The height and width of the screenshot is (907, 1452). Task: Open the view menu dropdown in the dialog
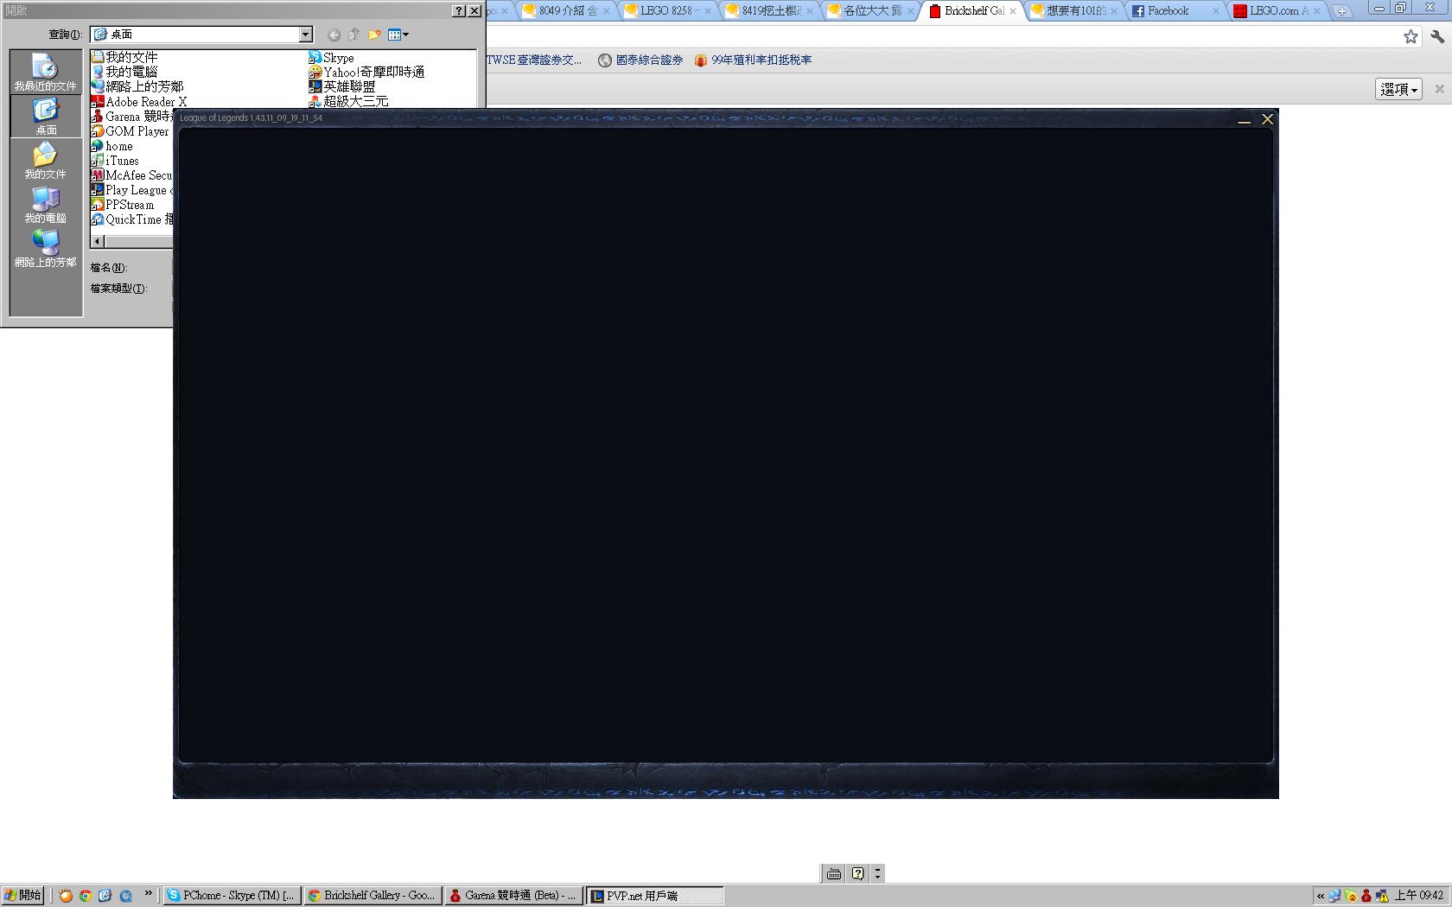point(398,35)
